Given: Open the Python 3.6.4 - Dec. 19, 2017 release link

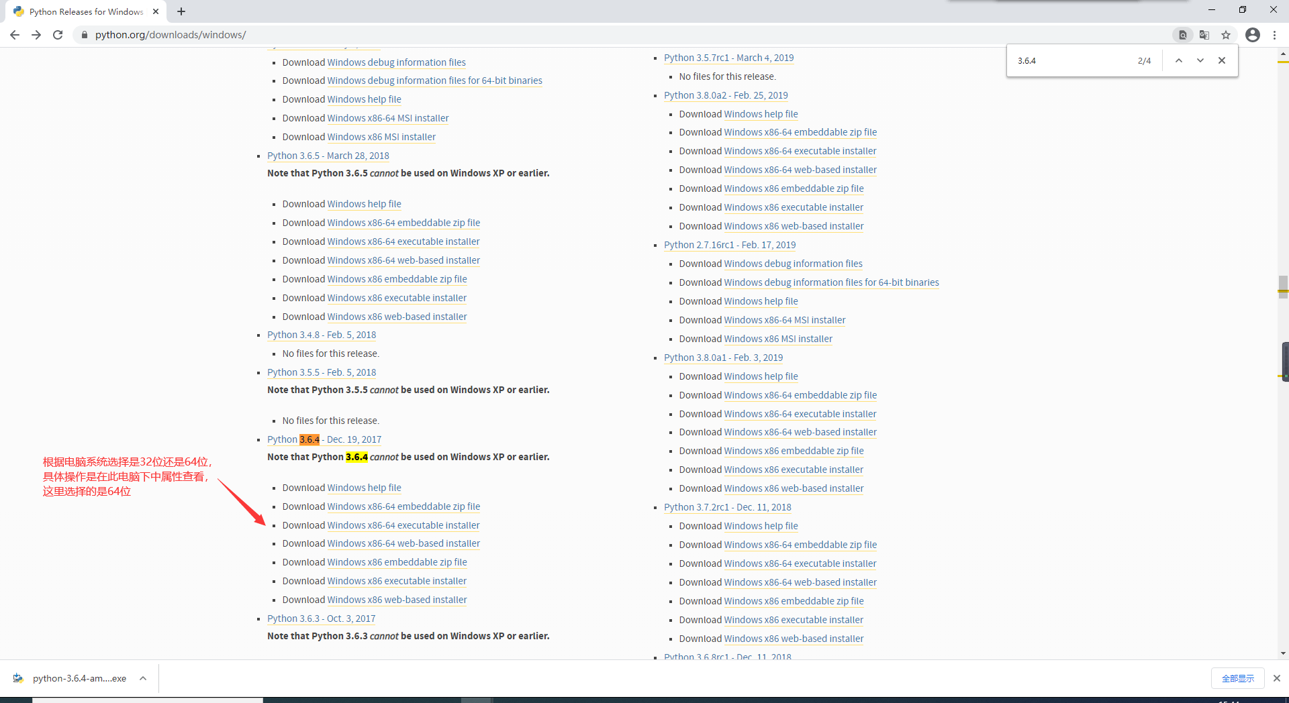Looking at the screenshot, I should 324,439.
